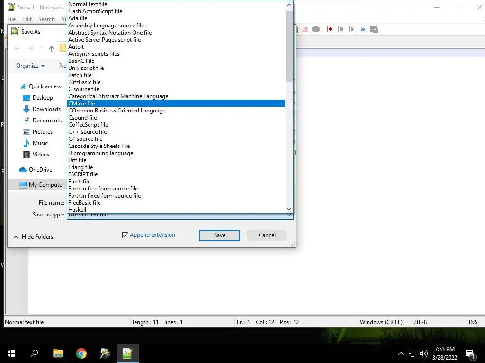This screenshot has height=363, width=485.
Task: Click the Notepad++ taskbar icon
Action: click(128, 354)
